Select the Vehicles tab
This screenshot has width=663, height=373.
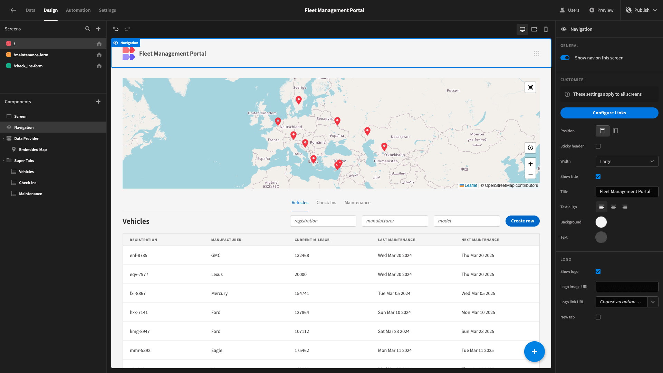300,202
